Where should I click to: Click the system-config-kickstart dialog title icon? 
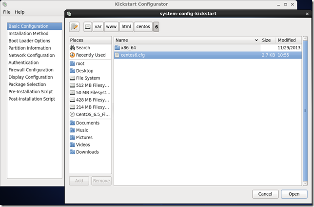pos(69,14)
